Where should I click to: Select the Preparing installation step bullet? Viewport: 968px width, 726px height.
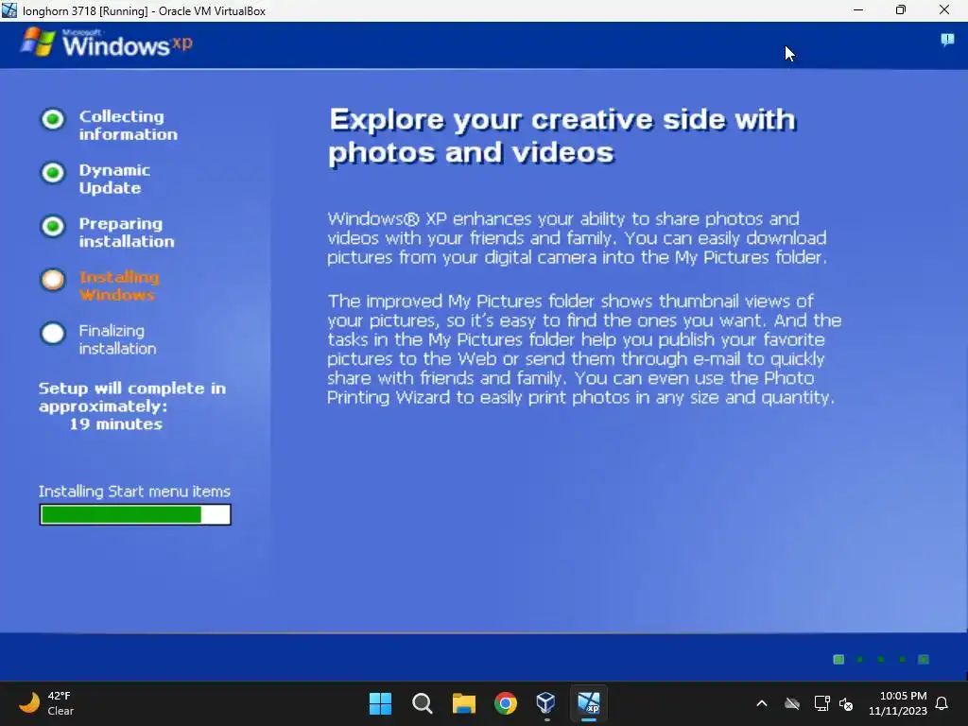tap(53, 226)
